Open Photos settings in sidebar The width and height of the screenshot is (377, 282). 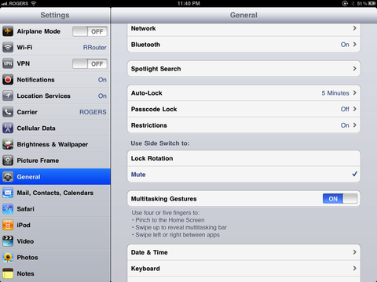55,258
